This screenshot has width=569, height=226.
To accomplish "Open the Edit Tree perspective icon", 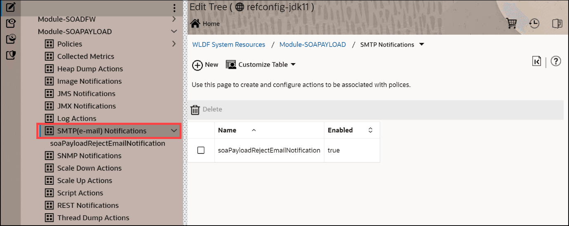I will click(11, 7).
